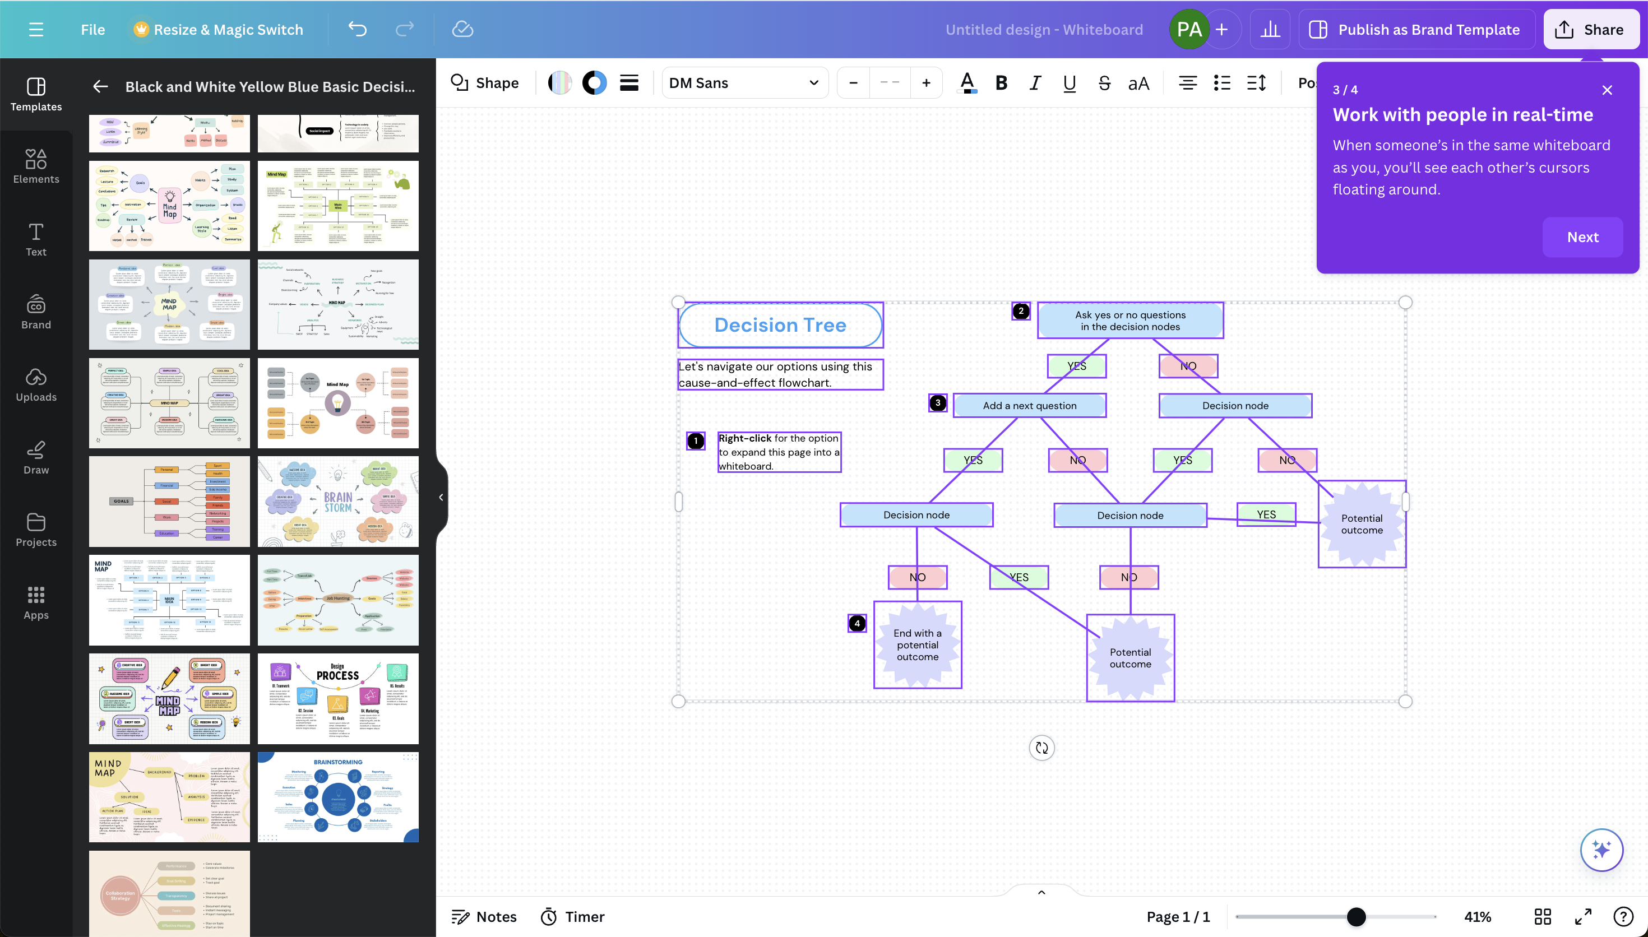
Task: Click Publish as Brand Template
Action: pyautogui.click(x=1416, y=30)
